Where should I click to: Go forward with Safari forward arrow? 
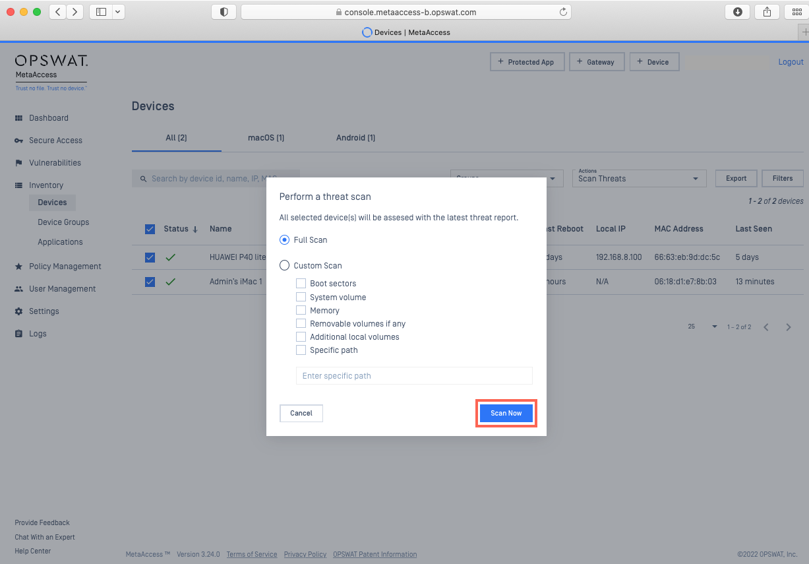[75, 12]
